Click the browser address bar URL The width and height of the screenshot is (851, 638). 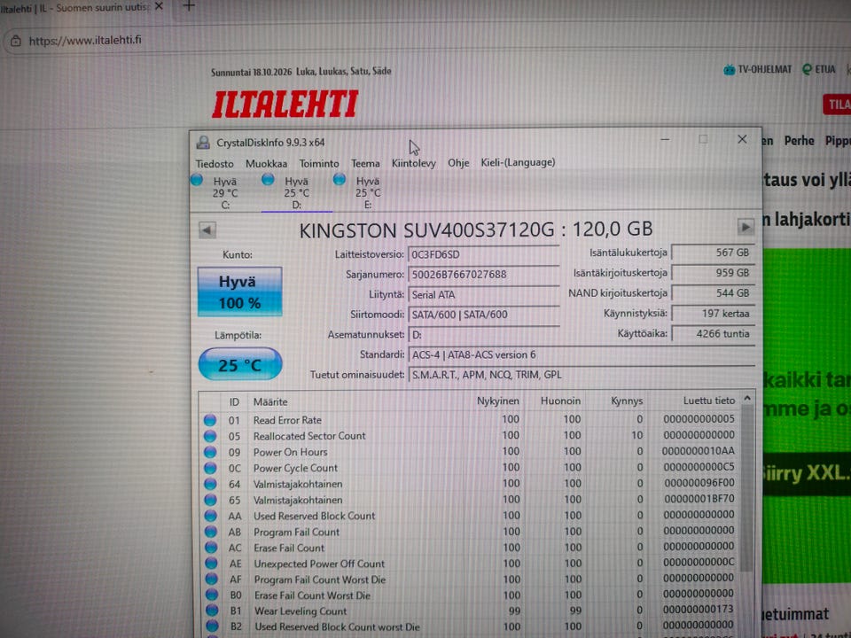pyautogui.click(x=85, y=41)
